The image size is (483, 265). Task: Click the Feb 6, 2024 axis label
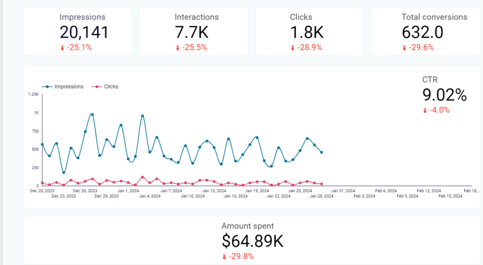pos(386,191)
